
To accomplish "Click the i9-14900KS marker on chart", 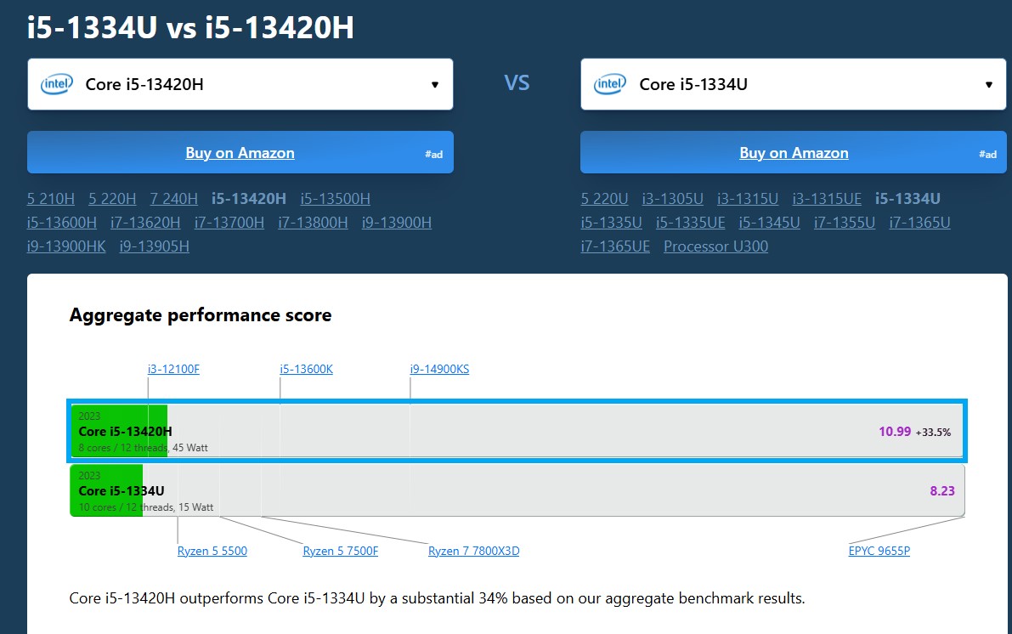I will point(439,370).
